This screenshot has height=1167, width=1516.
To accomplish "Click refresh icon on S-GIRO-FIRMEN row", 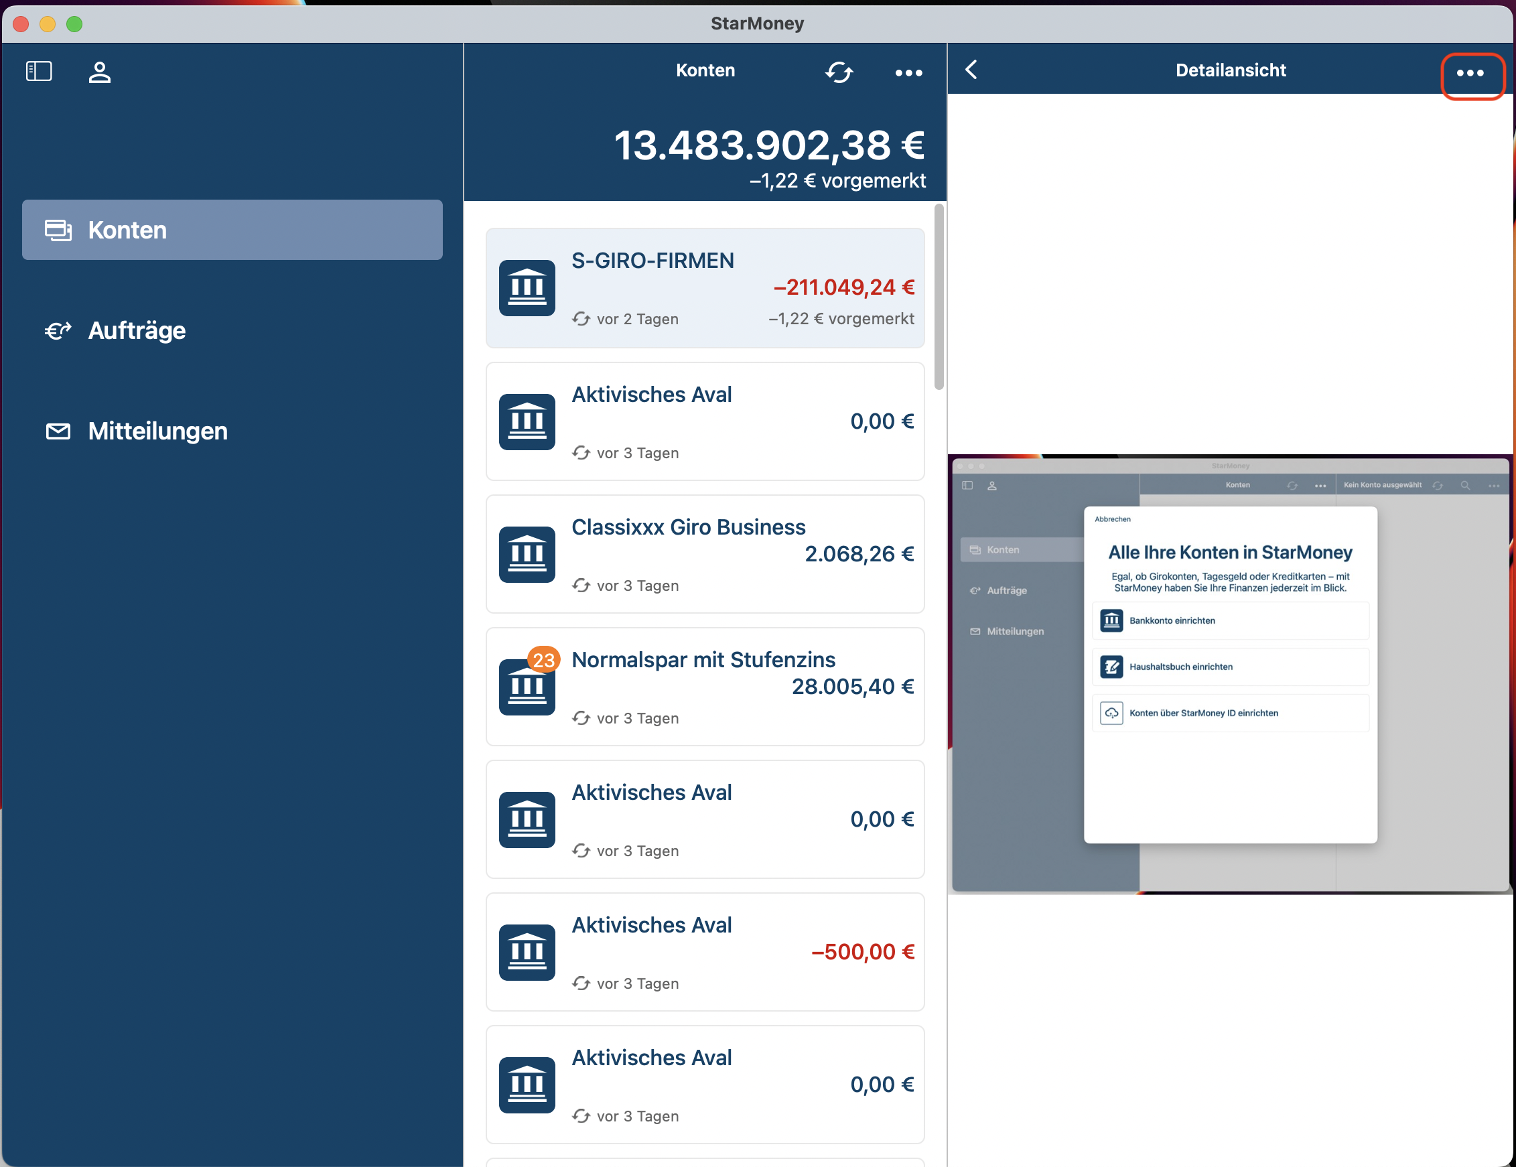I will tap(581, 319).
